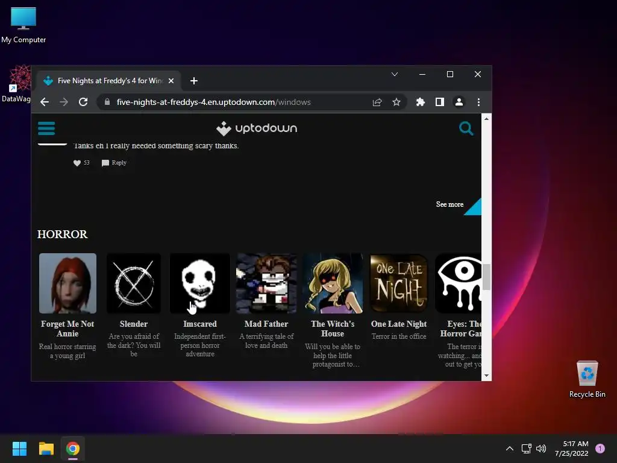Click the Slender title link
Screen dimensions: 617x463
pos(134,324)
